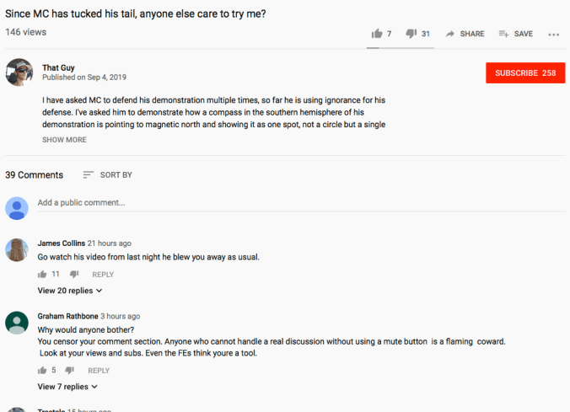Reply to James Collins' comment
570x412 pixels.
coord(103,275)
